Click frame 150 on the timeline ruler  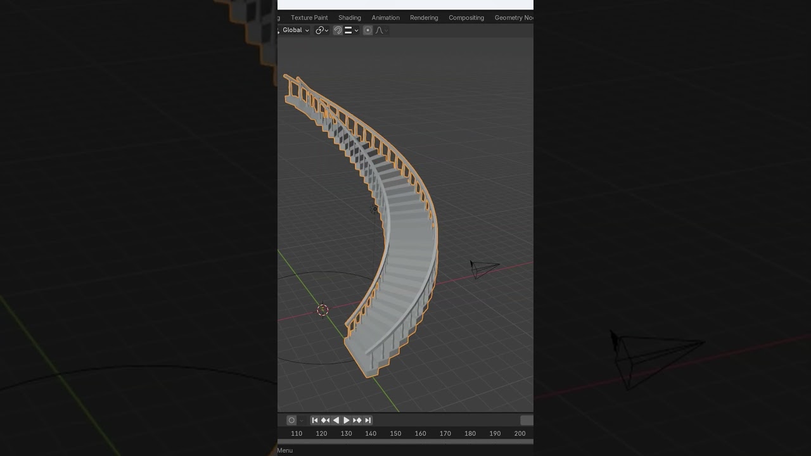(x=395, y=434)
